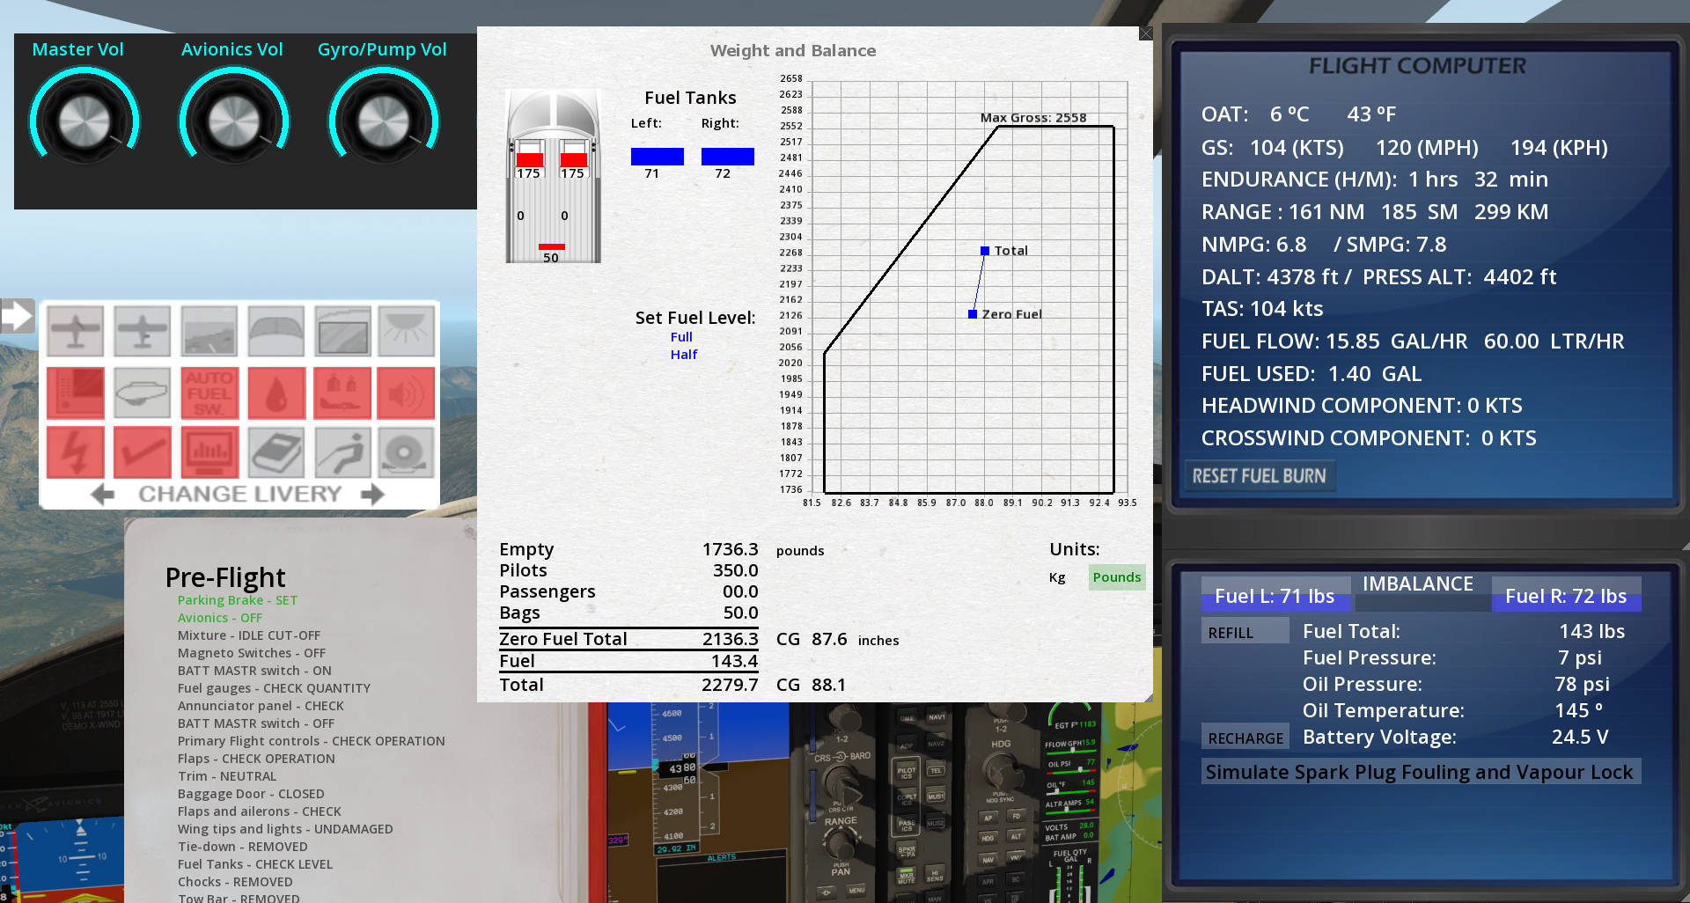The width and height of the screenshot is (1690, 903).
Task: Click the red speaker sound icon
Action: click(x=406, y=393)
